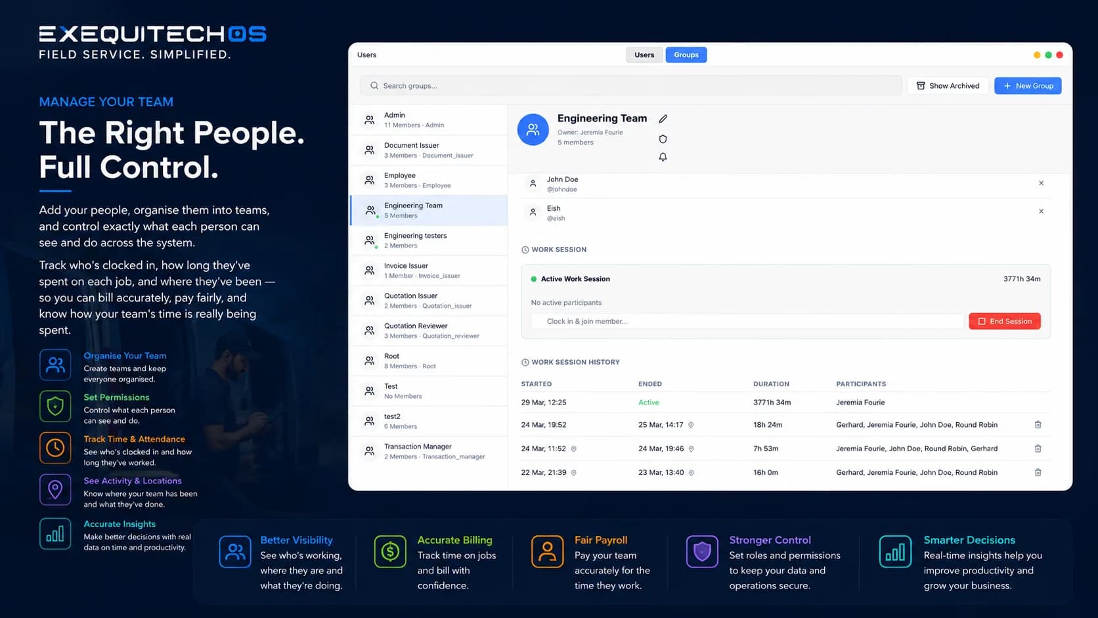Select the Root group
1098x618 pixels.
(429, 361)
